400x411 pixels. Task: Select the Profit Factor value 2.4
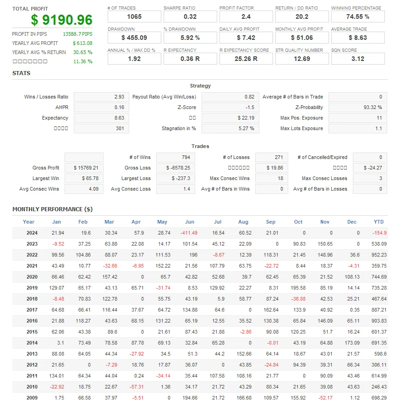(246, 16)
